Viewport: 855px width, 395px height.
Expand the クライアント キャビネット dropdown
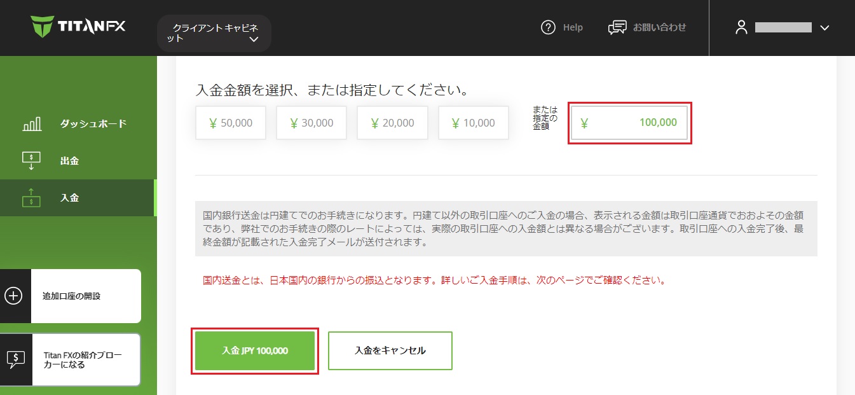click(214, 33)
